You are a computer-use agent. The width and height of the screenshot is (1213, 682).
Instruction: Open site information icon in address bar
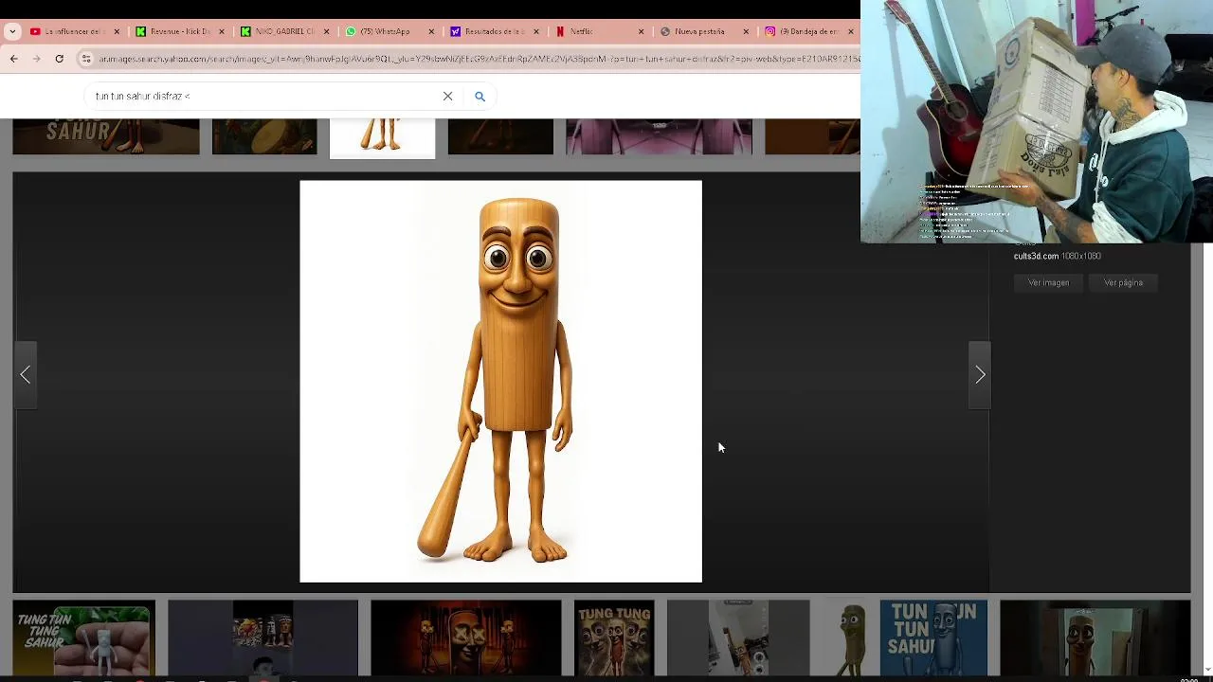pyautogui.click(x=85, y=59)
